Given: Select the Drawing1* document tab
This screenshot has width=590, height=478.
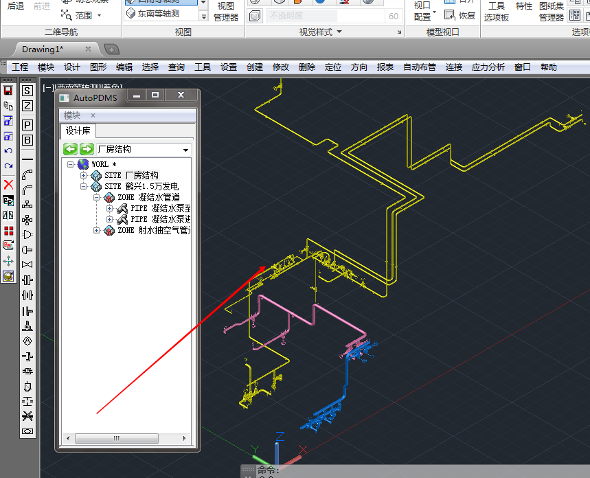Looking at the screenshot, I should [x=43, y=49].
